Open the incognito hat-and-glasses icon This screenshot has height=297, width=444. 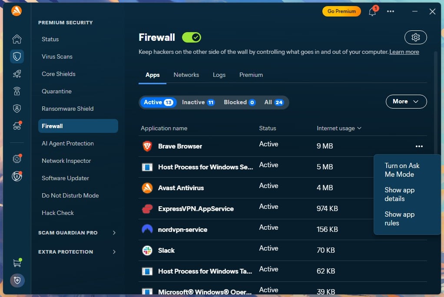17,126
